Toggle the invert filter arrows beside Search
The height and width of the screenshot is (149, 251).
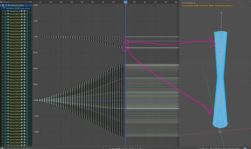coord(30,2)
